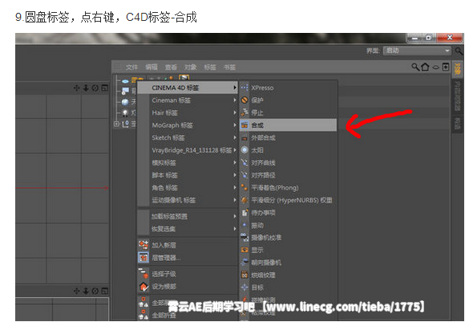465x322 pixels.
Task: Select the 烘焙纹理 bake texture tag
Action: pos(288,275)
